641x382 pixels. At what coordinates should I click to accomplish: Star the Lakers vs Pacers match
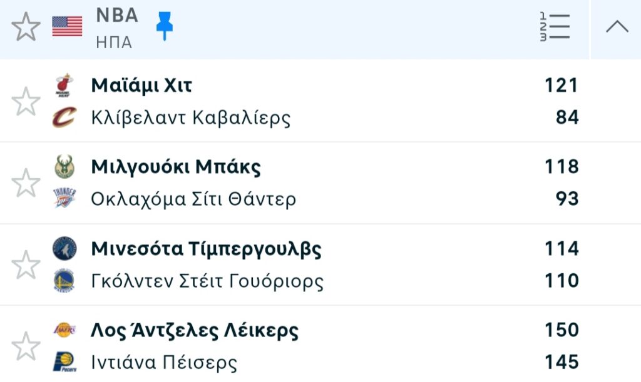click(26, 346)
